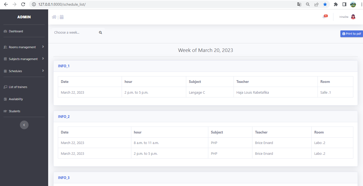Expand Subjects management chevron
363x186 pixels.
[x=43, y=59]
